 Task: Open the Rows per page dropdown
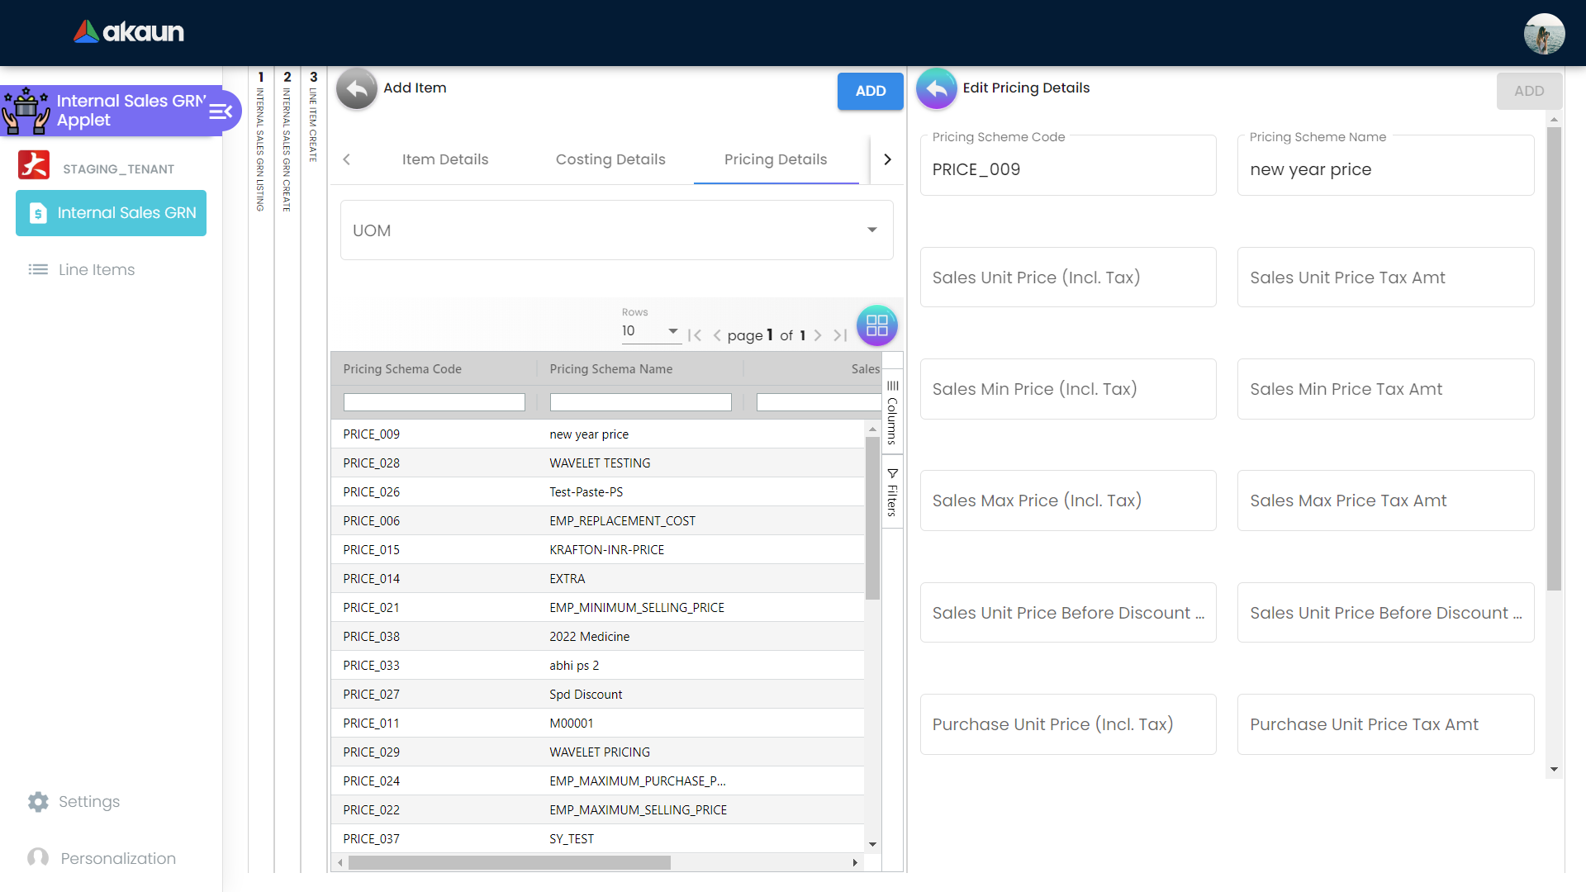tap(650, 331)
